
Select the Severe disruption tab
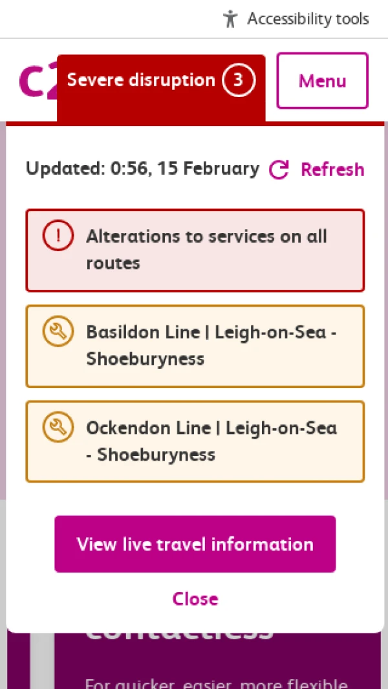141,80
